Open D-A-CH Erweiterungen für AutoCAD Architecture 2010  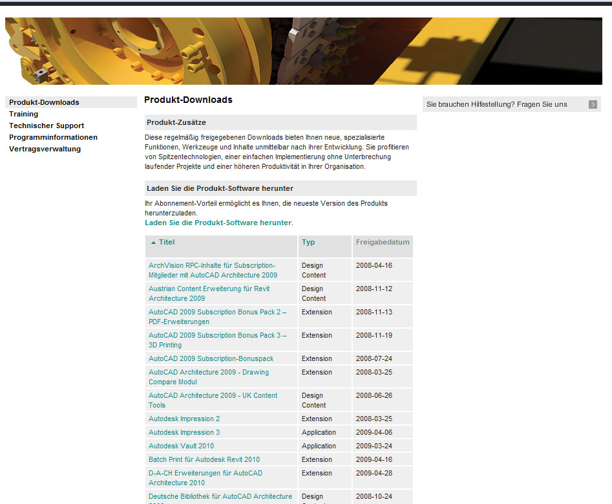click(206, 478)
